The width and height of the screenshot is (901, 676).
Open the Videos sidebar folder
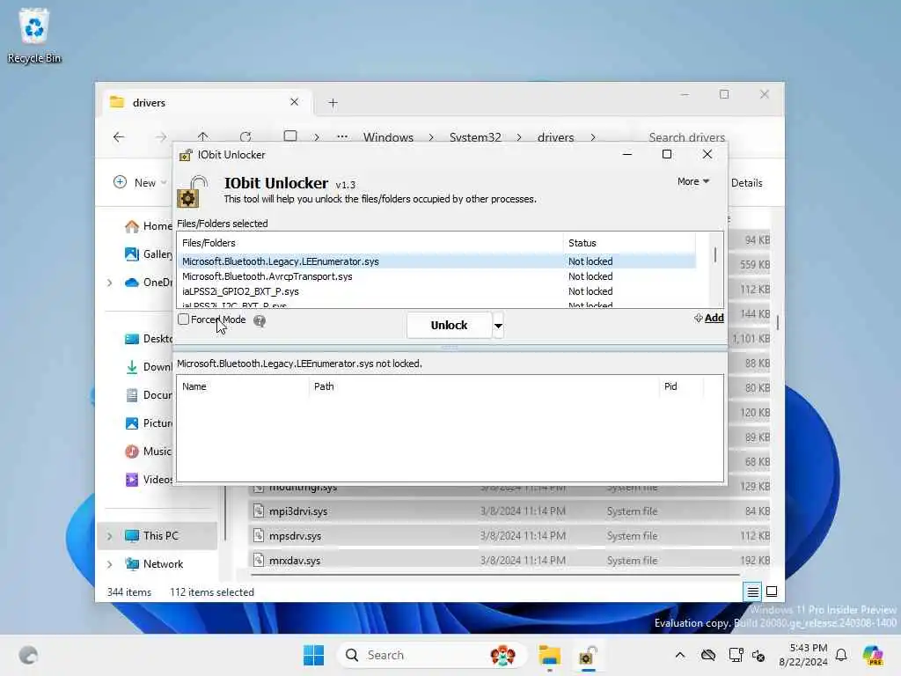coord(148,480)
